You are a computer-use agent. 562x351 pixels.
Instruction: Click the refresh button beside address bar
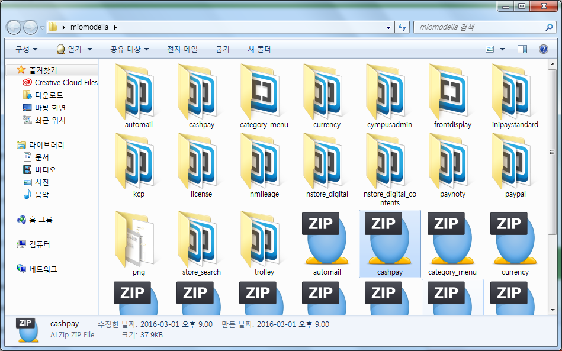coord(403,27)
